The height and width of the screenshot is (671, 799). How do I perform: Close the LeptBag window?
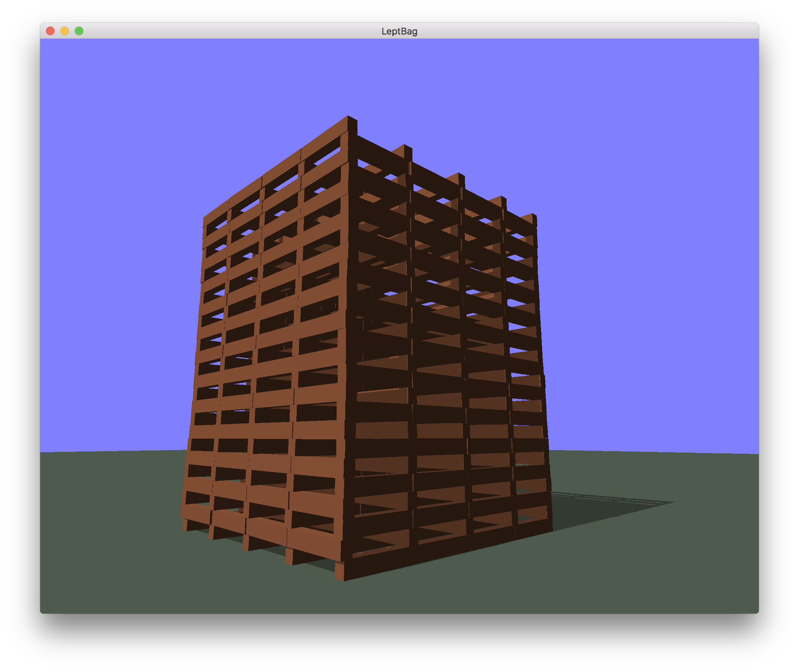pos(50,31)
